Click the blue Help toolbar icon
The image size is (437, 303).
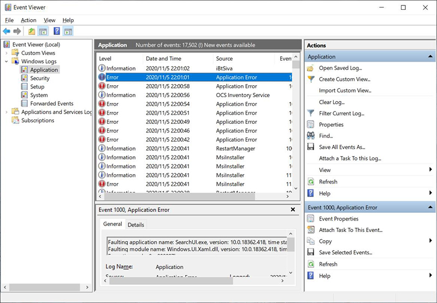point(56,31)
